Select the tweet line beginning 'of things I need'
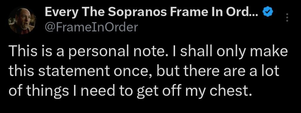The image size is (301, 113). [x=130, y=90]
